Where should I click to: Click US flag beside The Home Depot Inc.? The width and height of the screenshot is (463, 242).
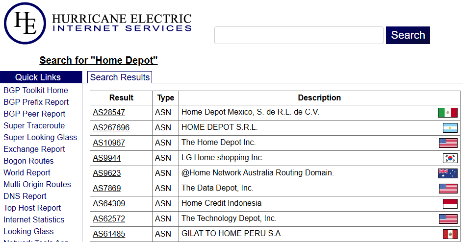tap(448, 143)
